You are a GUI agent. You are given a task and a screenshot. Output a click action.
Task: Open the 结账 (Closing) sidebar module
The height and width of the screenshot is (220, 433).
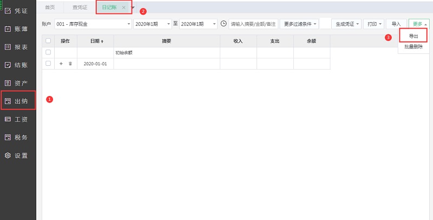tap(17, 65)
